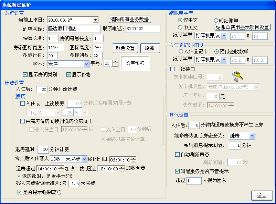Screen dimensions: 276x204
Task: Click 房态图标宽度 input field
Action: coord(55,48)
